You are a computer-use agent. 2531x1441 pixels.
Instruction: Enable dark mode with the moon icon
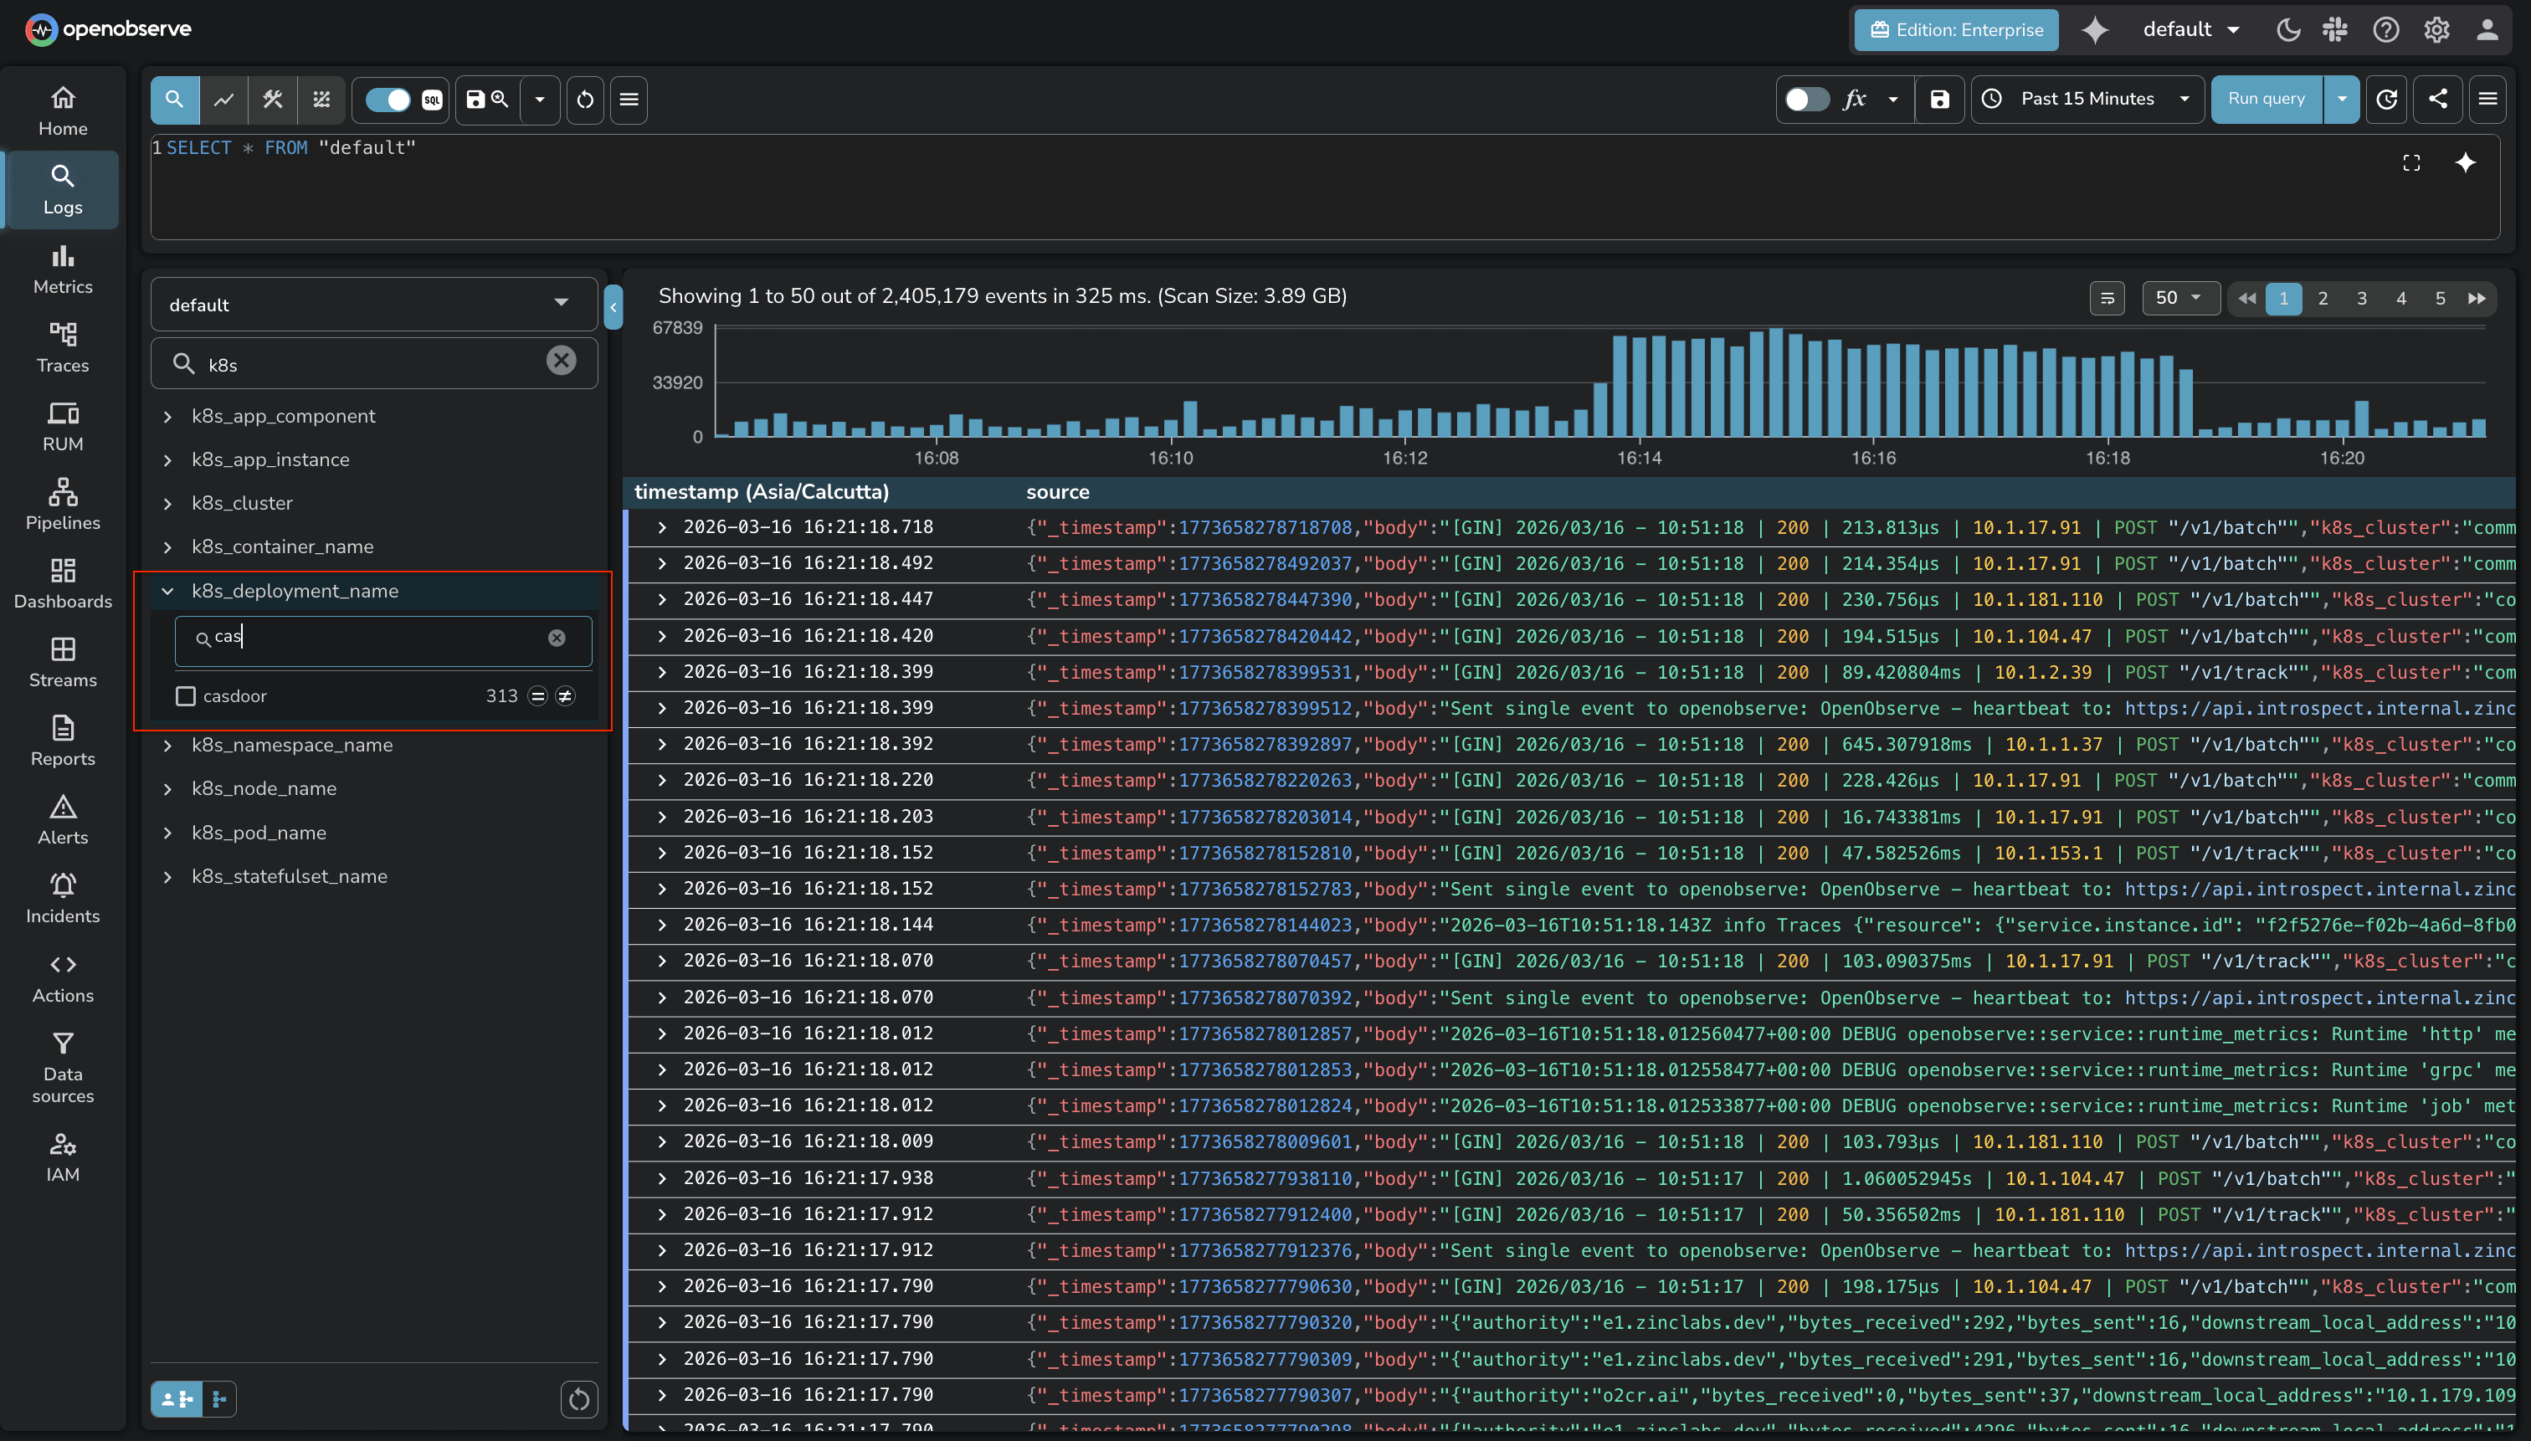pyautogui.click(x=2287, y=29)
